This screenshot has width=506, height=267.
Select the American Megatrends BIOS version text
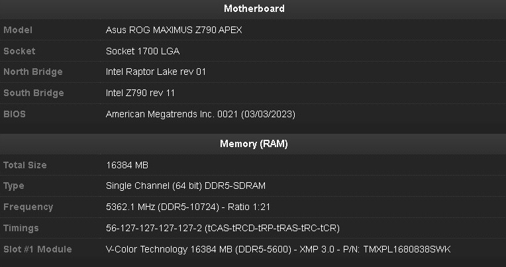(201, 115)
